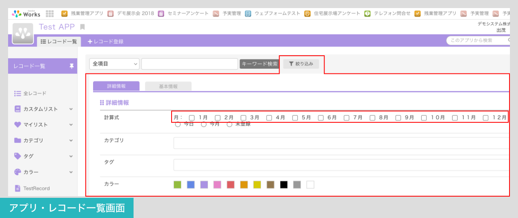This screenshot has width=518, height=218.
Task: Open the Test APP title link
Action: pyautogui.click(x=57, y=27)
